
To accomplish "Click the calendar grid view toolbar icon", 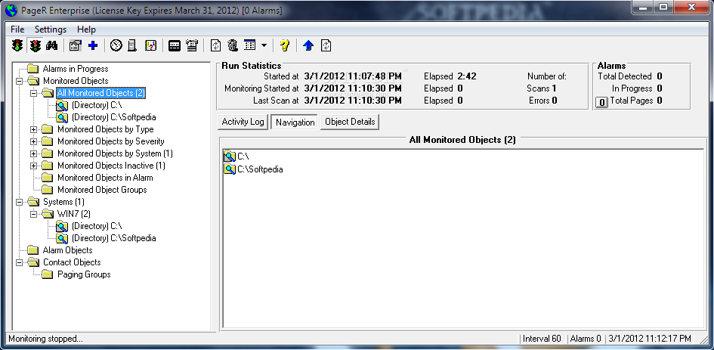I will 249,45.
